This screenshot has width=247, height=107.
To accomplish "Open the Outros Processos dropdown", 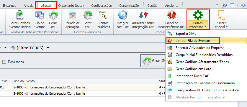I will pyautogui.click(x=198, y=20).
